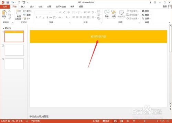Viewport: 172px width, 123px height.
Task: Click the Cut scissors icon
Action: [x=10, y=11]
